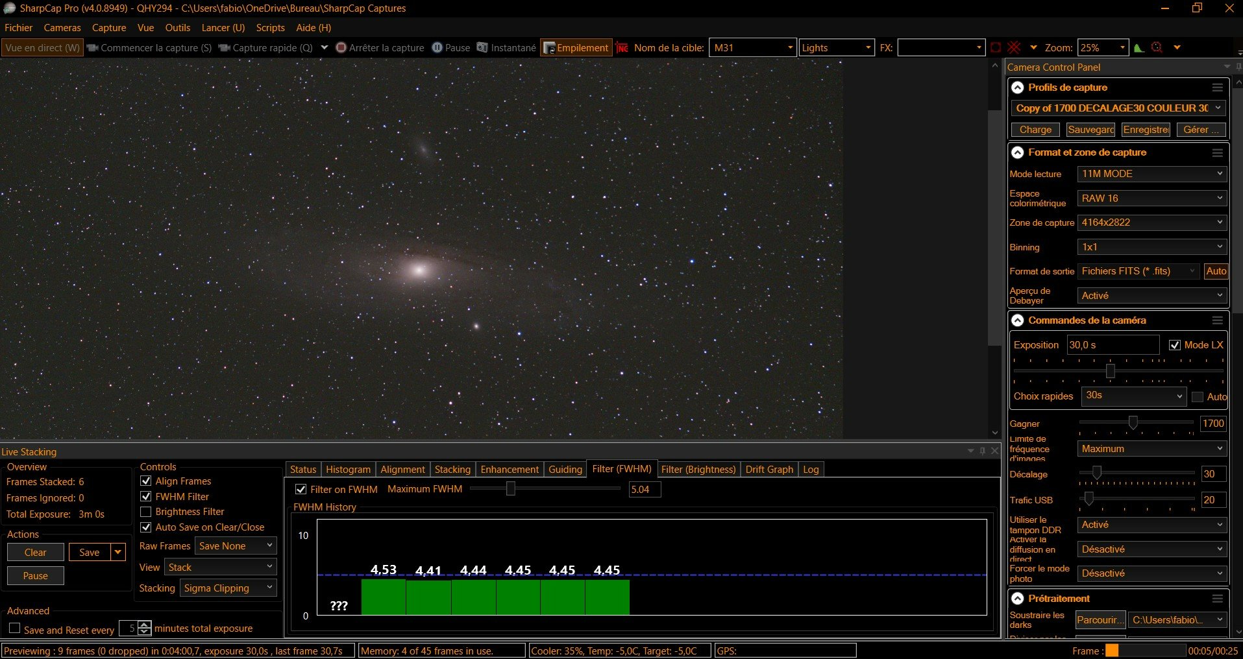Open the image histogram icon
The height and width of the screenshot is (659, 1243).
[x=1139, y=47]
